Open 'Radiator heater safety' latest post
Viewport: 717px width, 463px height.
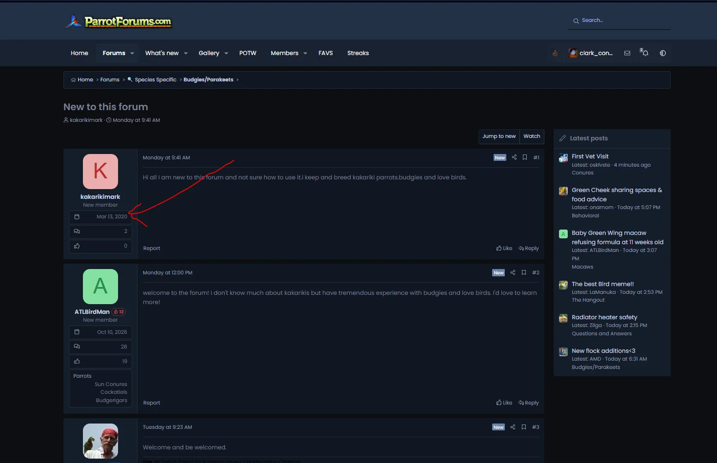(x=604, y=317)
